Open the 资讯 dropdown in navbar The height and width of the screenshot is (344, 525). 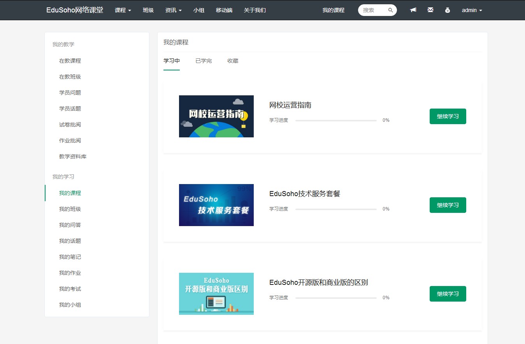click(x=173, y=10)
